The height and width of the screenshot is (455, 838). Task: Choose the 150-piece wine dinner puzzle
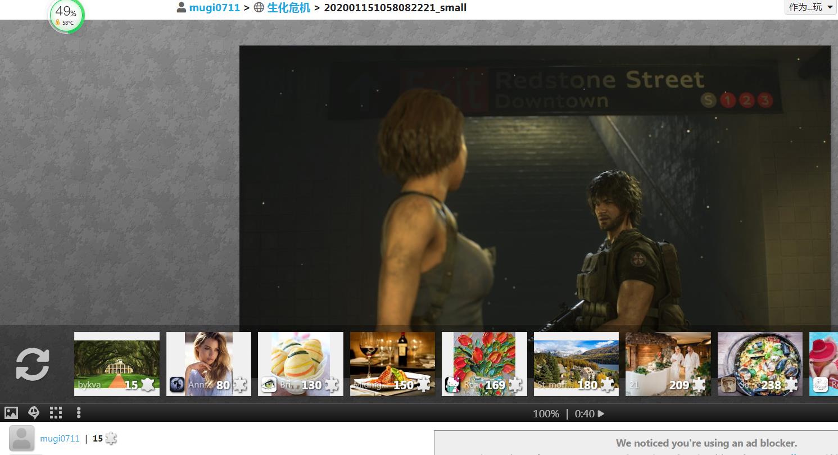click(x=392, y=363)
